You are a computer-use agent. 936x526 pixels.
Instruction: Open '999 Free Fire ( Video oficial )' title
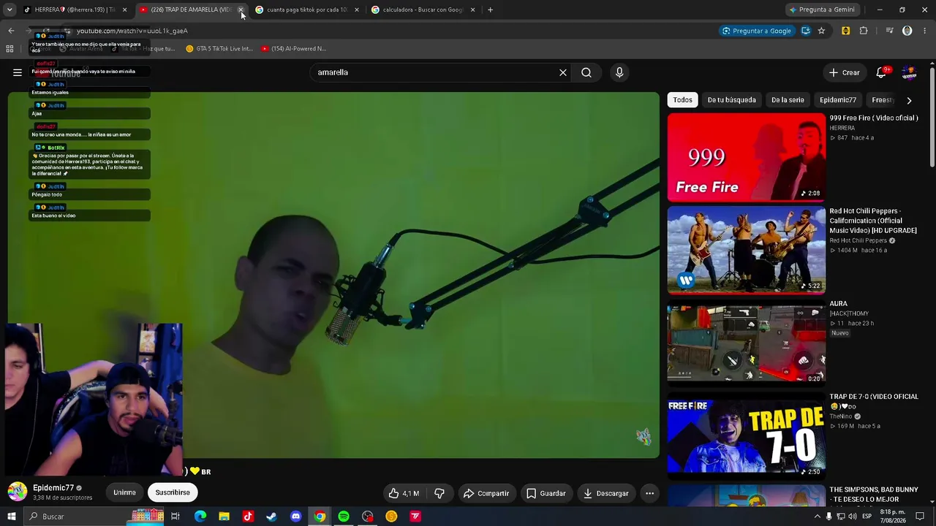click(873, 118)
